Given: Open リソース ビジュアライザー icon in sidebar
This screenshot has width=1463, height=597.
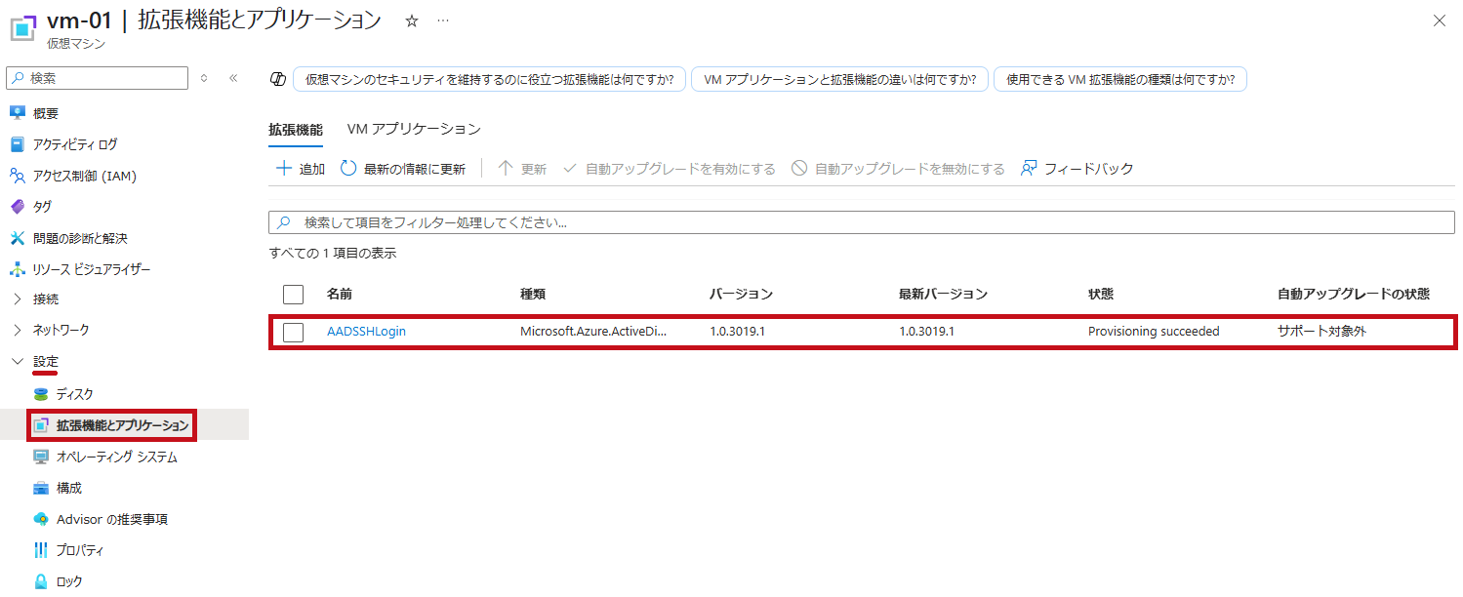Looking at the screenshot, I should click(x=17, y=269).
